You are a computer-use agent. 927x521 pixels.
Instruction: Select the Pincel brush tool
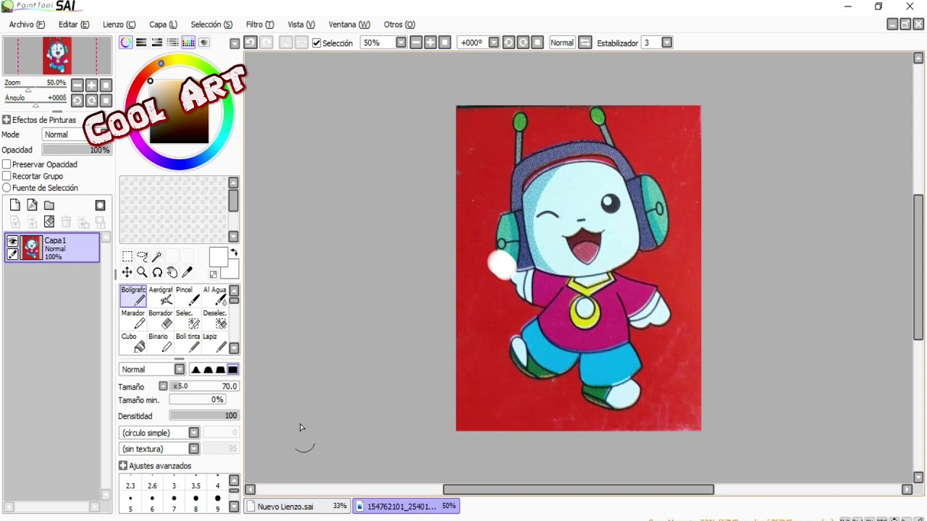(x=188, y=296)
